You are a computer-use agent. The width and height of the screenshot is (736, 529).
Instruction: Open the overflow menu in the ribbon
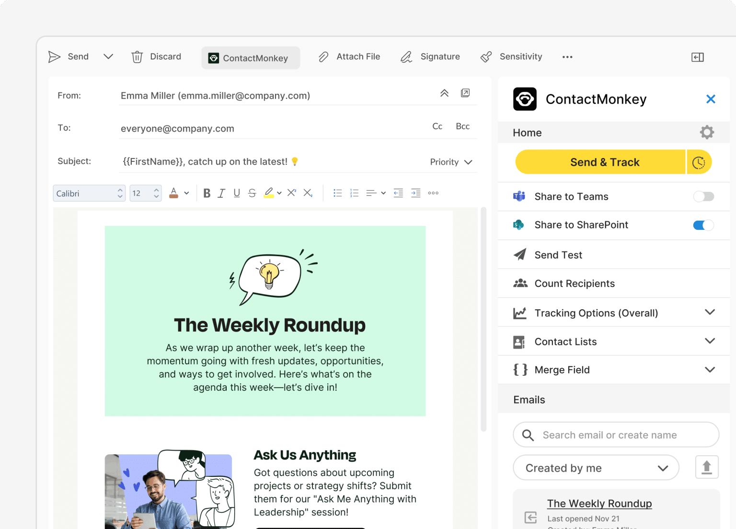[x=567, y=57]
